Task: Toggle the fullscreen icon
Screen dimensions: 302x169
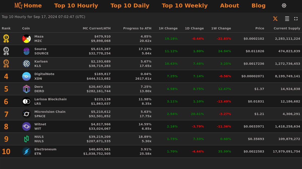Action: click(296, 19)
